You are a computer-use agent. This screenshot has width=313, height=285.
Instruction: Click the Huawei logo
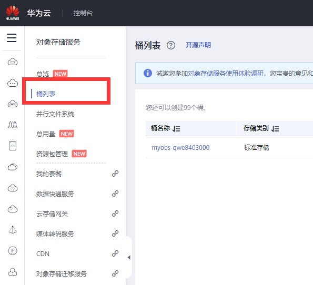(x=13, y=13)
